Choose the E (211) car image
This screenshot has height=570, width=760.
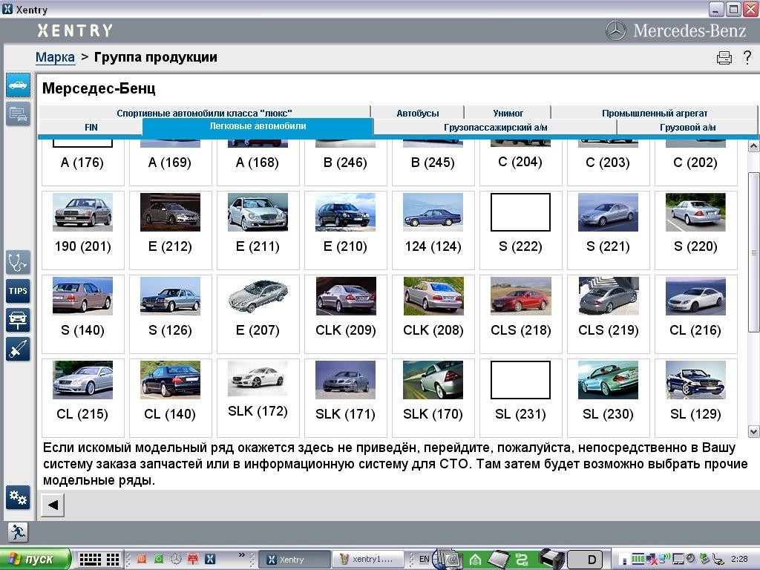(x=258, y=212)
